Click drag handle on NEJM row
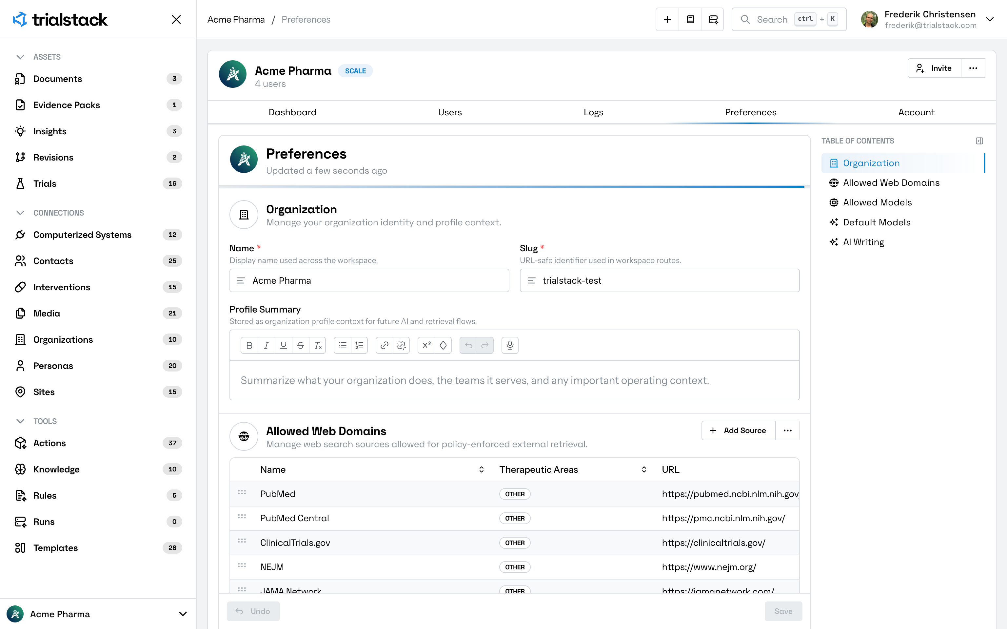 pyautogui.click(x=242, y=566)
